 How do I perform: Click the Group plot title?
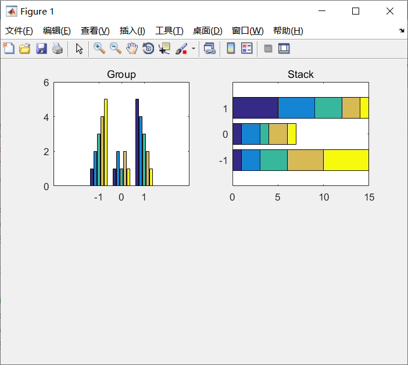click(x=121, y=74)
